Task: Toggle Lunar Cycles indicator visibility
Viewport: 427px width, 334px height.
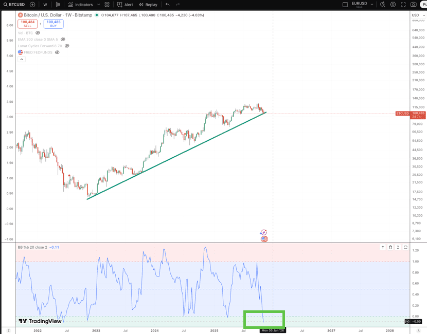Action: tap(67, 46)
